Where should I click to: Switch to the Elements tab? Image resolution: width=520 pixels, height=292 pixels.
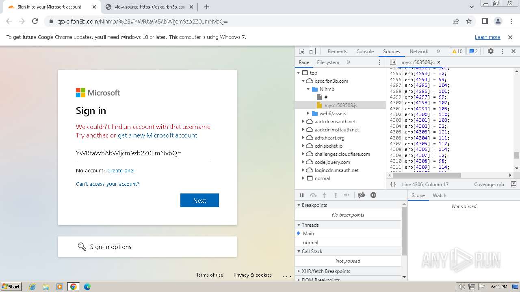[x=337, y=52]
